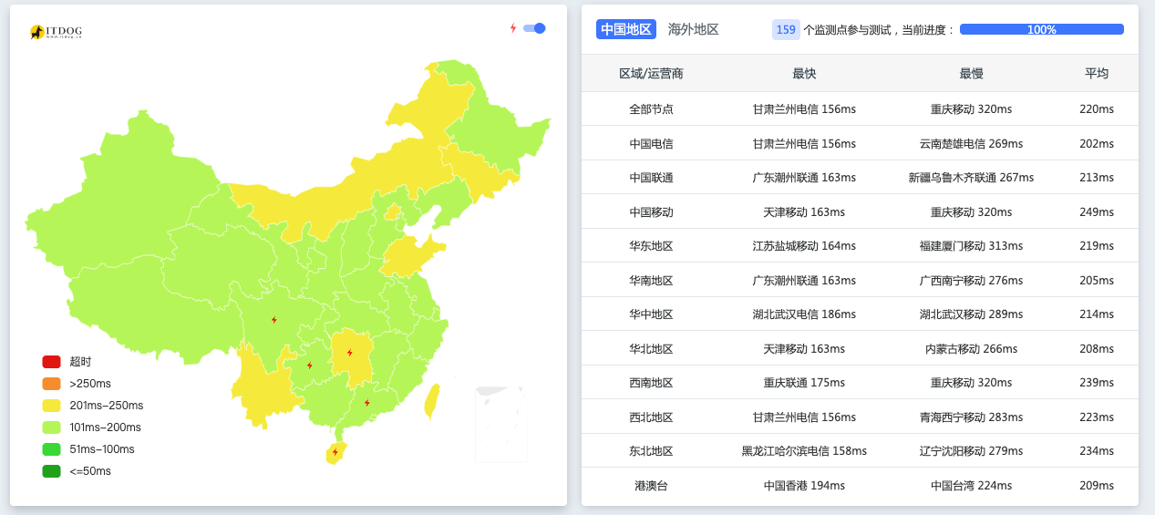Click the orange >250ms legend swatch

click(51, 384)
